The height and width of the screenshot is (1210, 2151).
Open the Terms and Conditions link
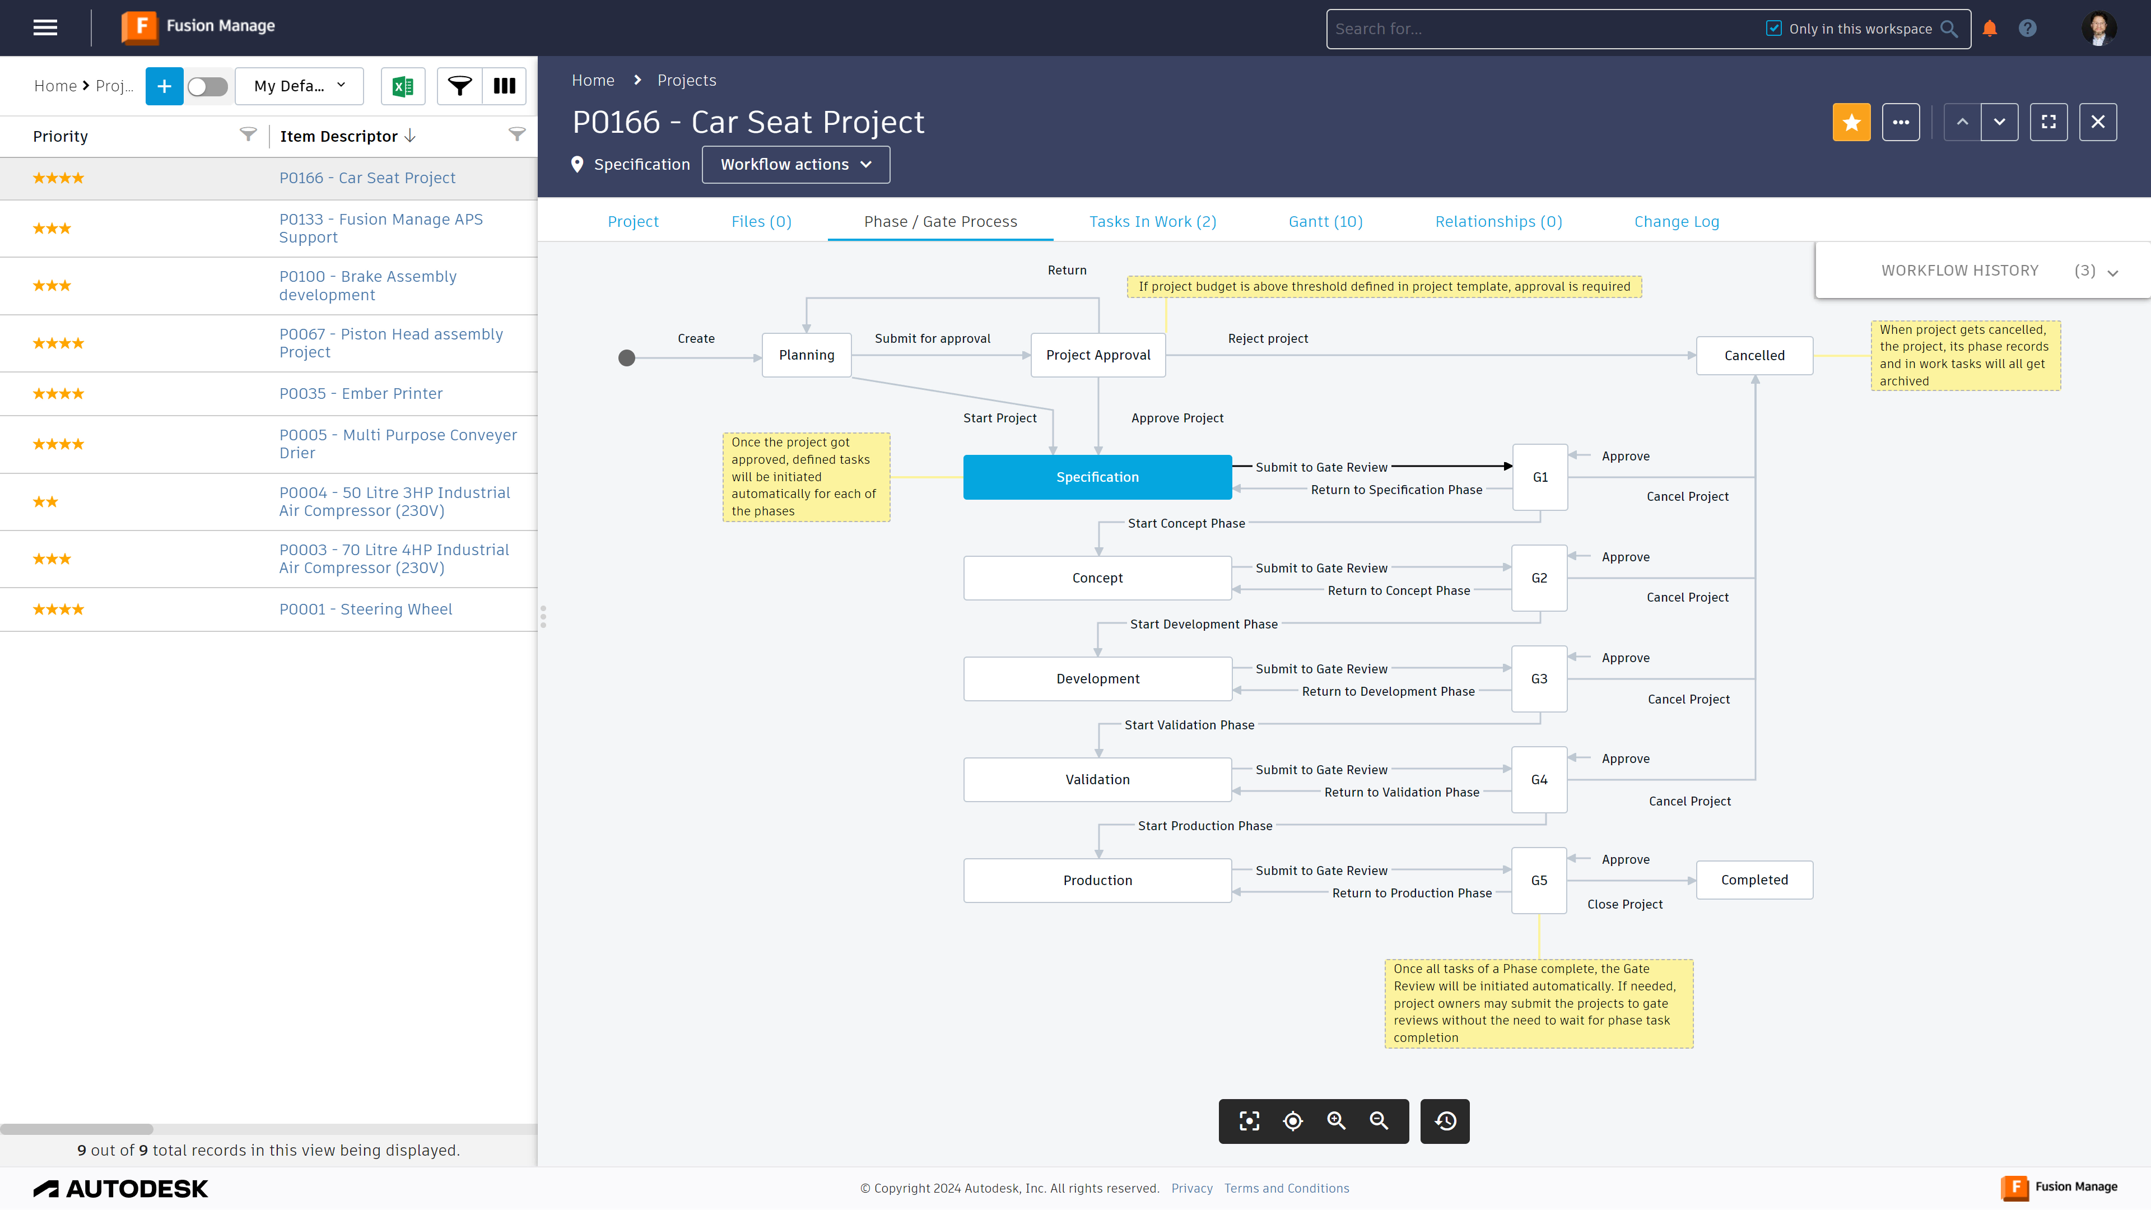pyautogui.click(x=1286, y=1188)
